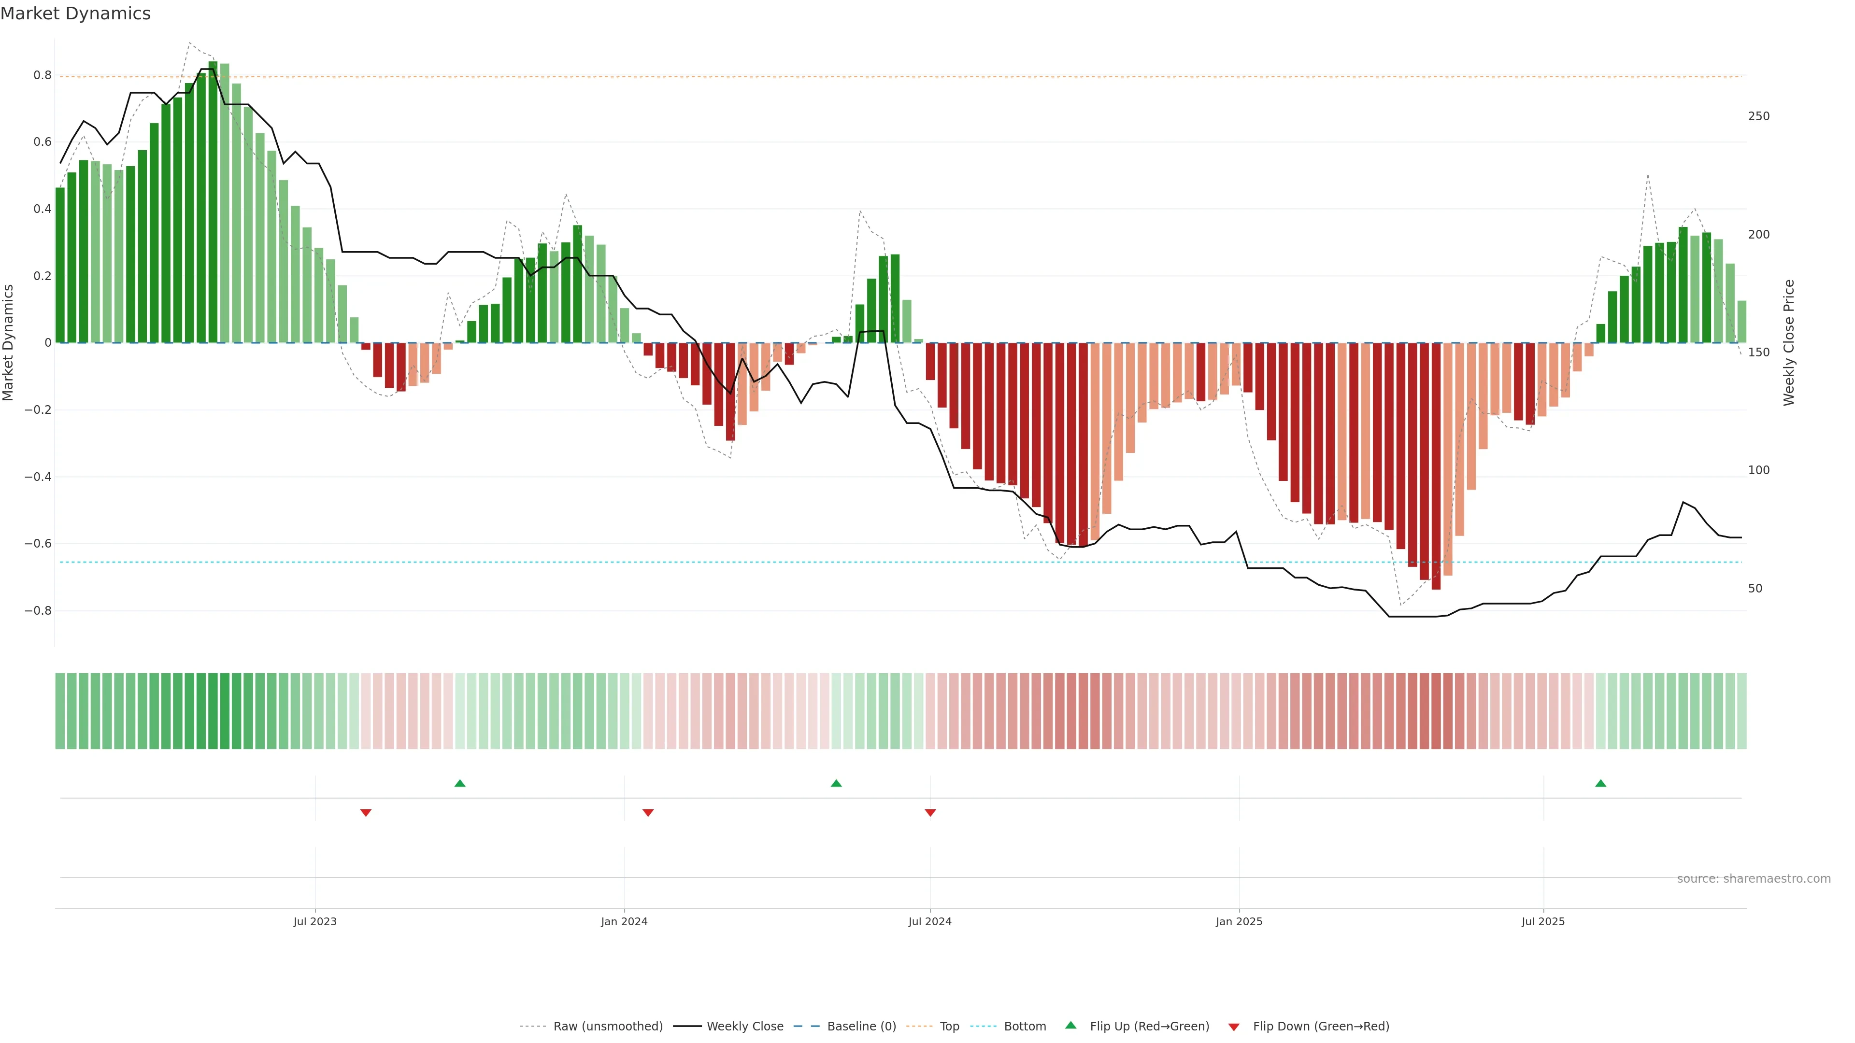Click the green flip-up marker after Jul 2025
1855x1043 pixels.
coord(1601,783)
